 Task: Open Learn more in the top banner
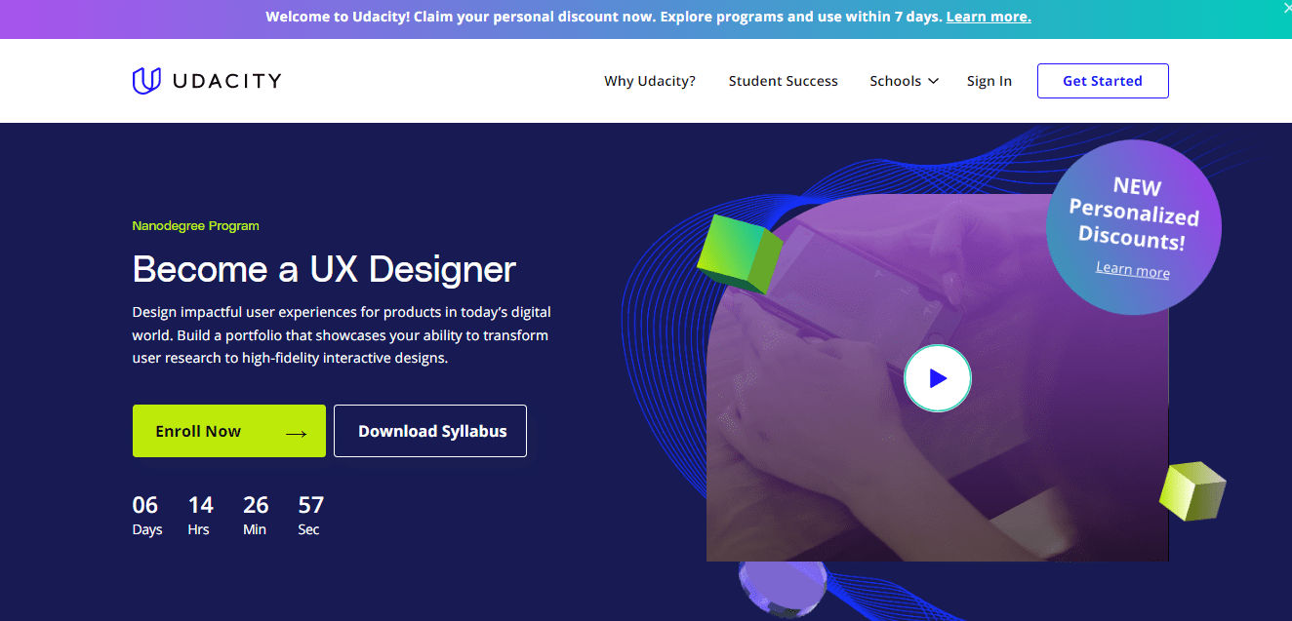(988, 17)
